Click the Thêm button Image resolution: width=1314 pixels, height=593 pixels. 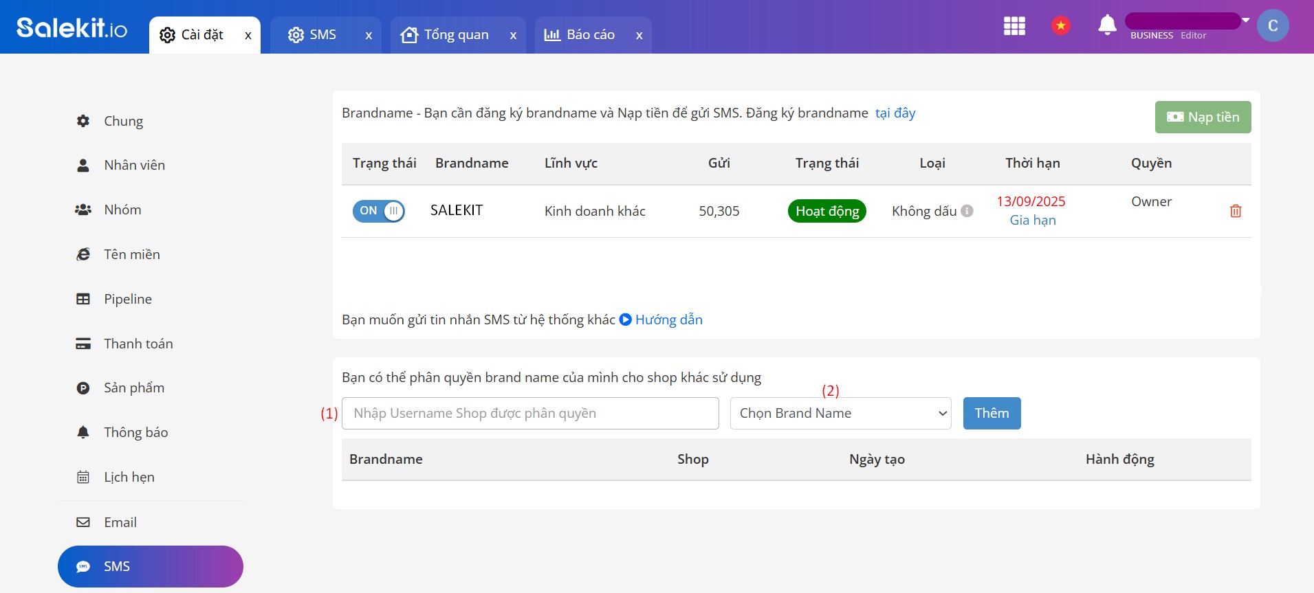pyautogui.click(x=992, y=413)
